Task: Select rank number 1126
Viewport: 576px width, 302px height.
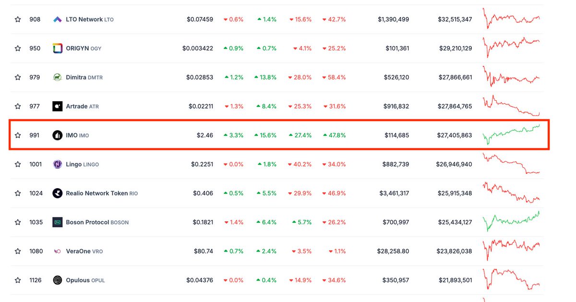Action: (36, 280)
